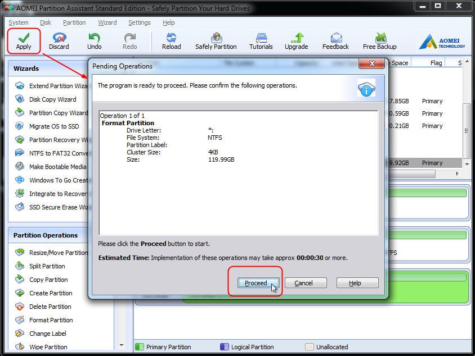
Task: Send Feedback via the toolbar icon
Action: (336, 38)
